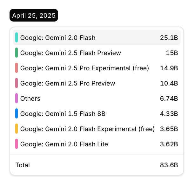
Task: Click the April 25, 2025 date badge
Action: tap(34, 15)
